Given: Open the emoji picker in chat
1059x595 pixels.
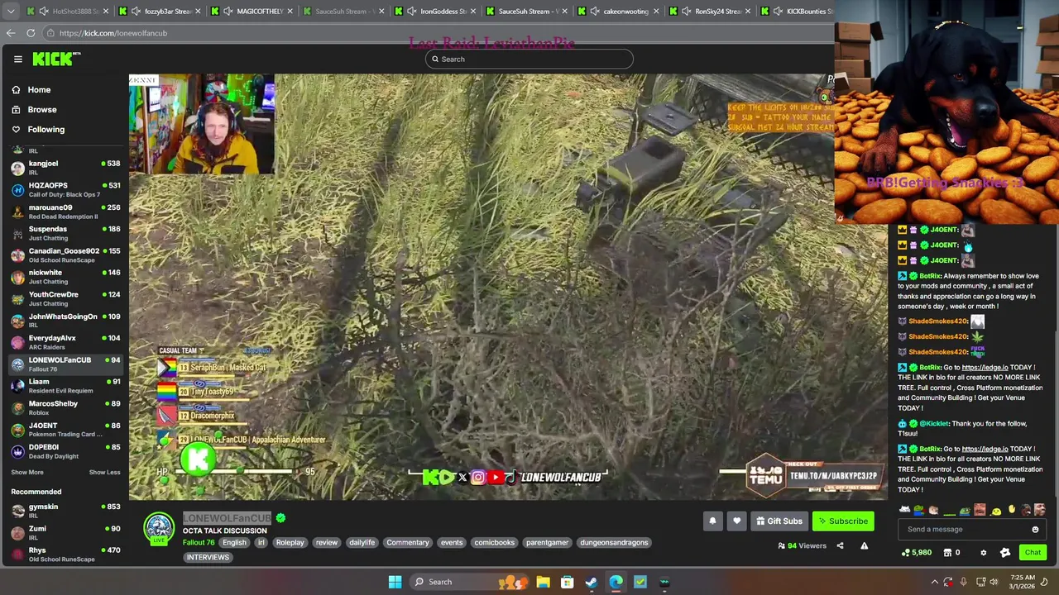Looking at the screenshot, I should tap(1035, 529).
